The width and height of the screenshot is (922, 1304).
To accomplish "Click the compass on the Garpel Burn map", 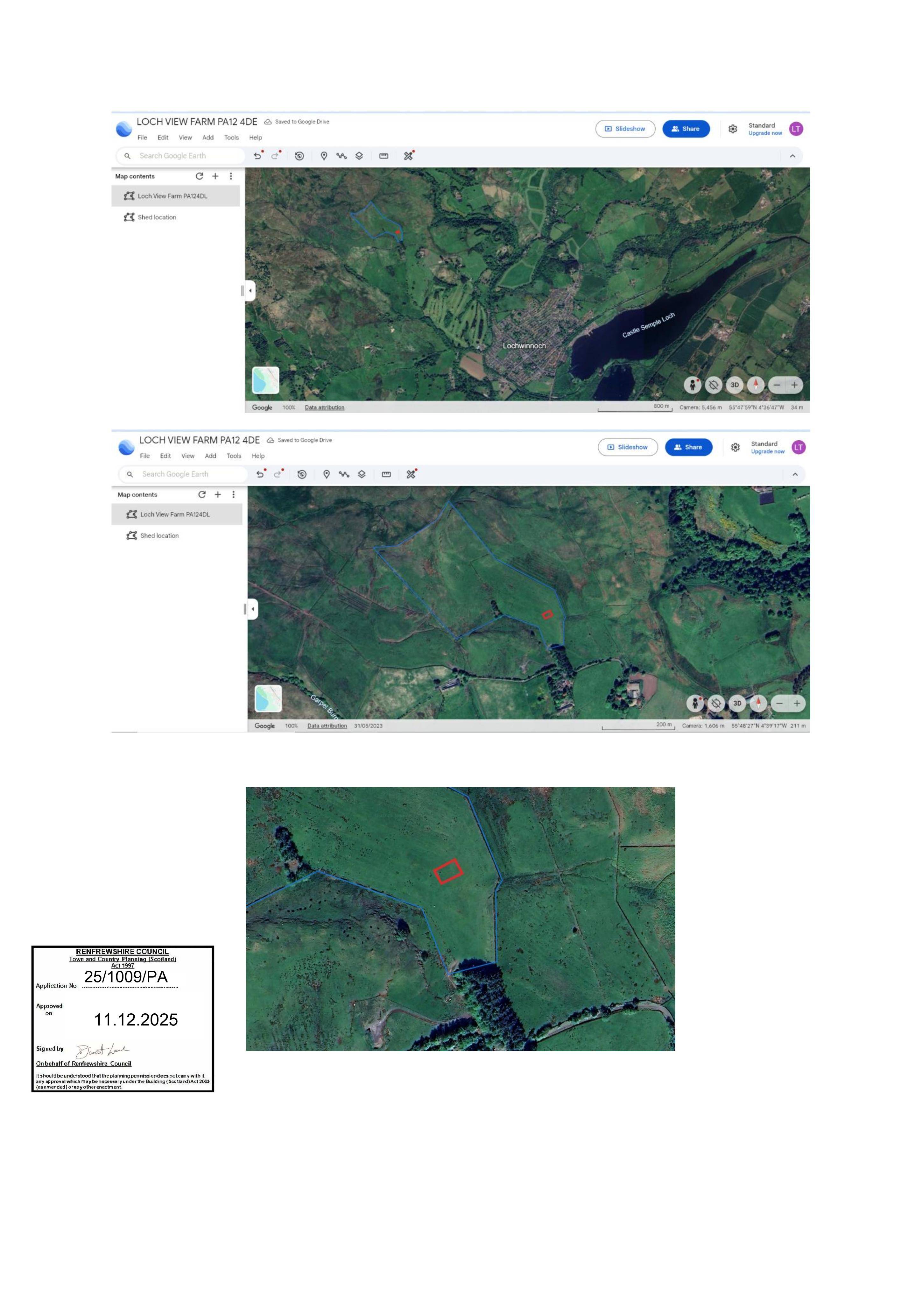I will (758, 704).
